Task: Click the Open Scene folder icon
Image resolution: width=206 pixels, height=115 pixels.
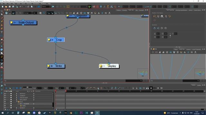Action: (6, 7)
